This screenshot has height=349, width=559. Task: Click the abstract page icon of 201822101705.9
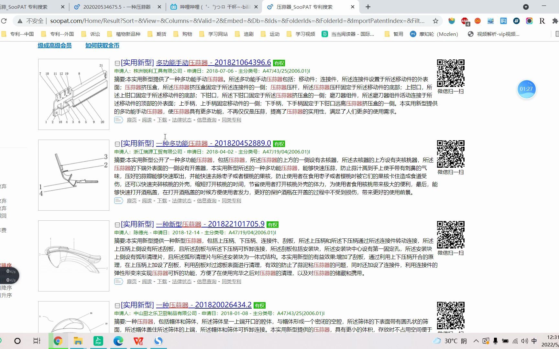click(x=118, y=281)
